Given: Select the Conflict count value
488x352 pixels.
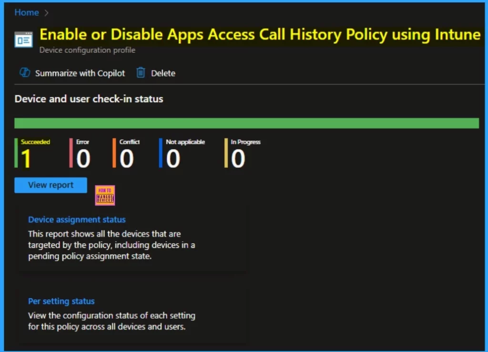Looking at the screenshot, I should pyautogui.click(x=126, y=158).
